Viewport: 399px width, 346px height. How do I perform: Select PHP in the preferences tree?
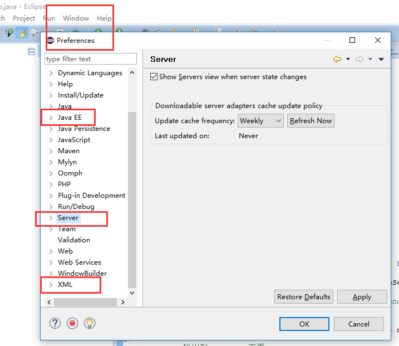click(x=64, y=184)
